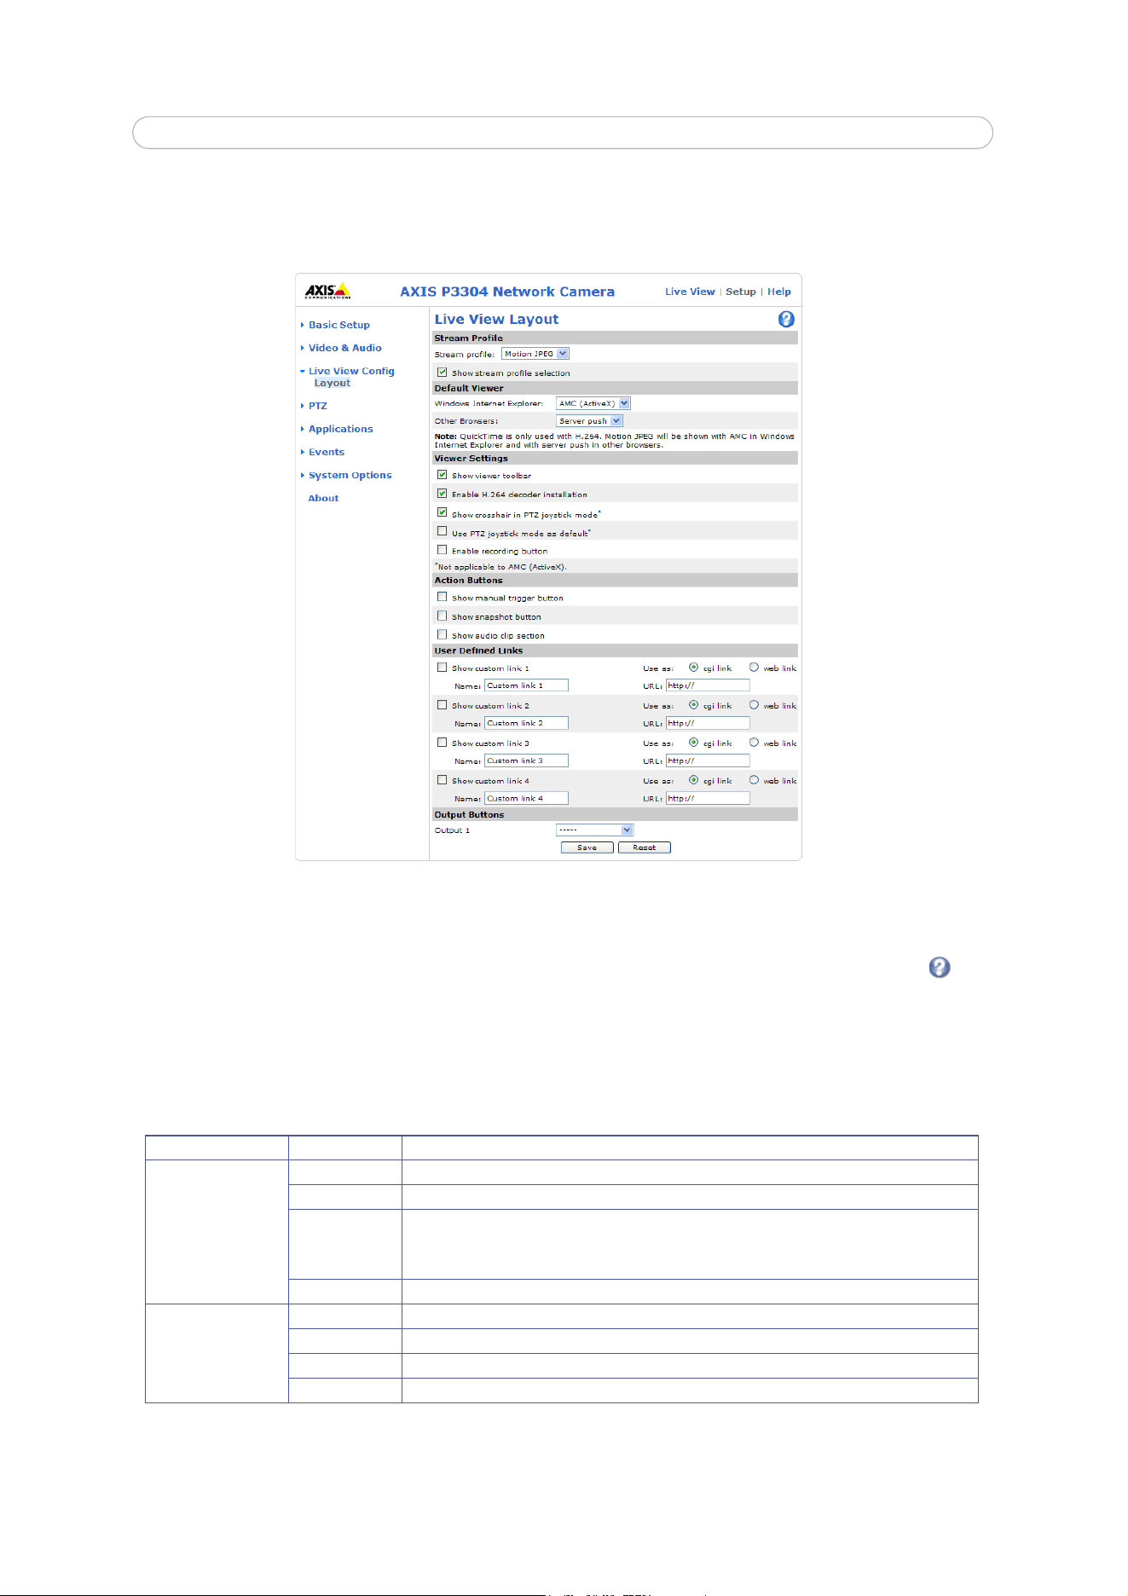The width and height of the screenshot is (1128, 1596).
Task: Open Windows Internet Explorer viewer dropdown
Action: point(593,403)
